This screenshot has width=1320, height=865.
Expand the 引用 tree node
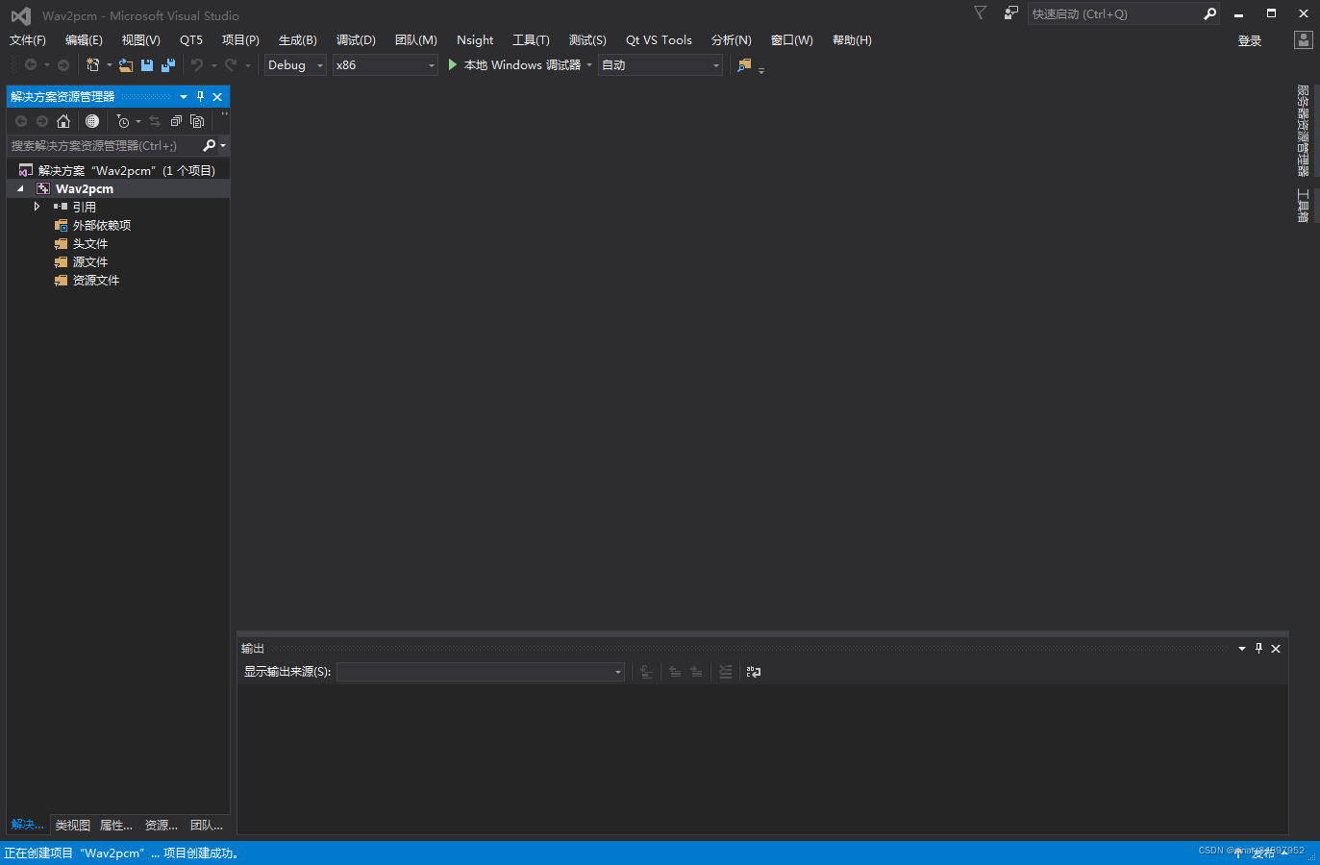click(37, 207)
